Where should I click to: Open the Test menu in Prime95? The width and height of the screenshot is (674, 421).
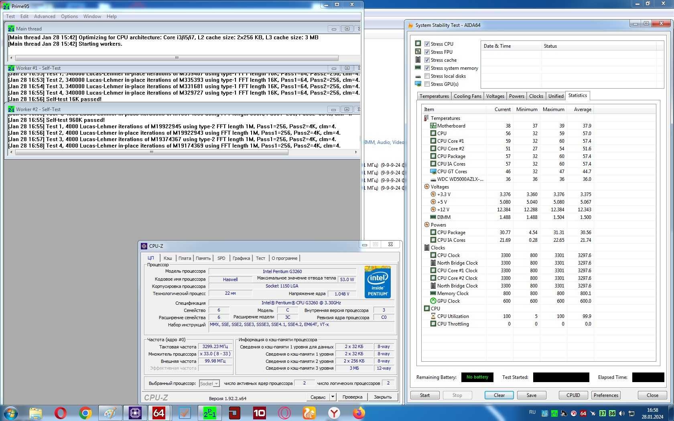[10, 16]
